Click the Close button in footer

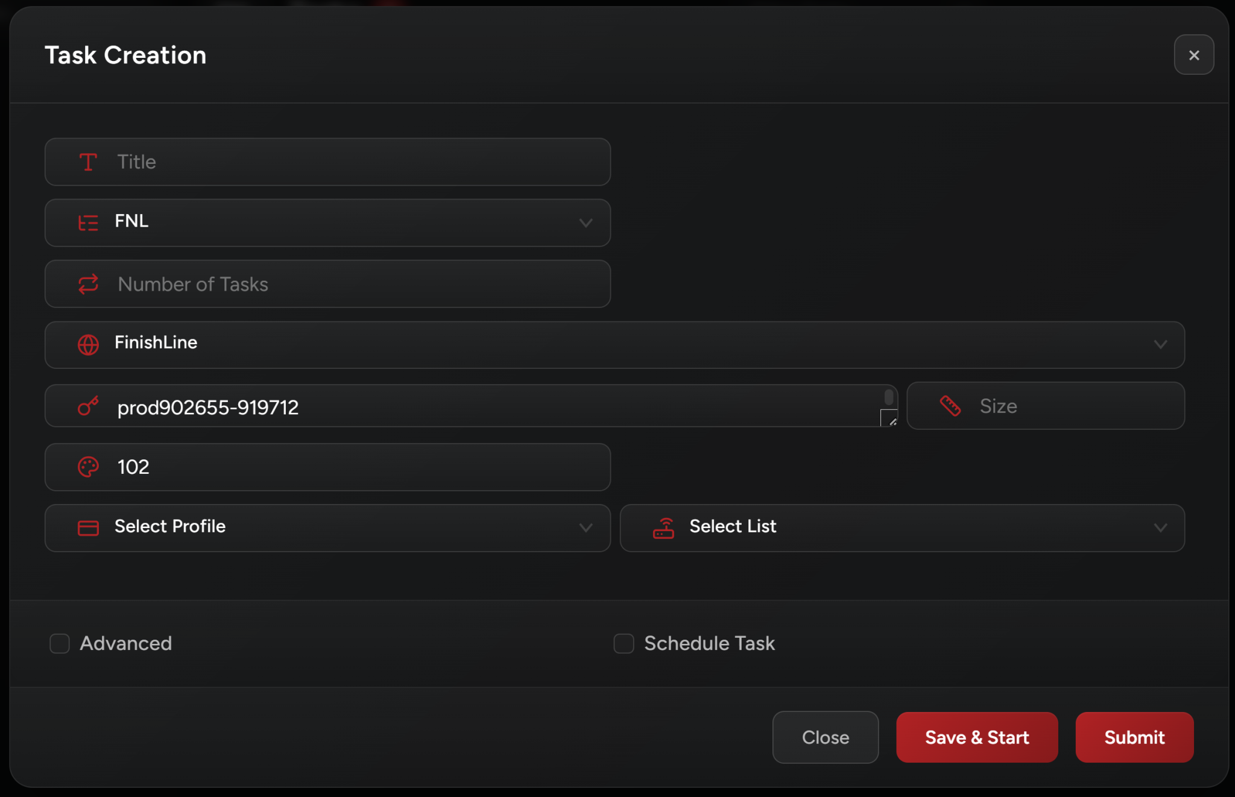point(825,737)
